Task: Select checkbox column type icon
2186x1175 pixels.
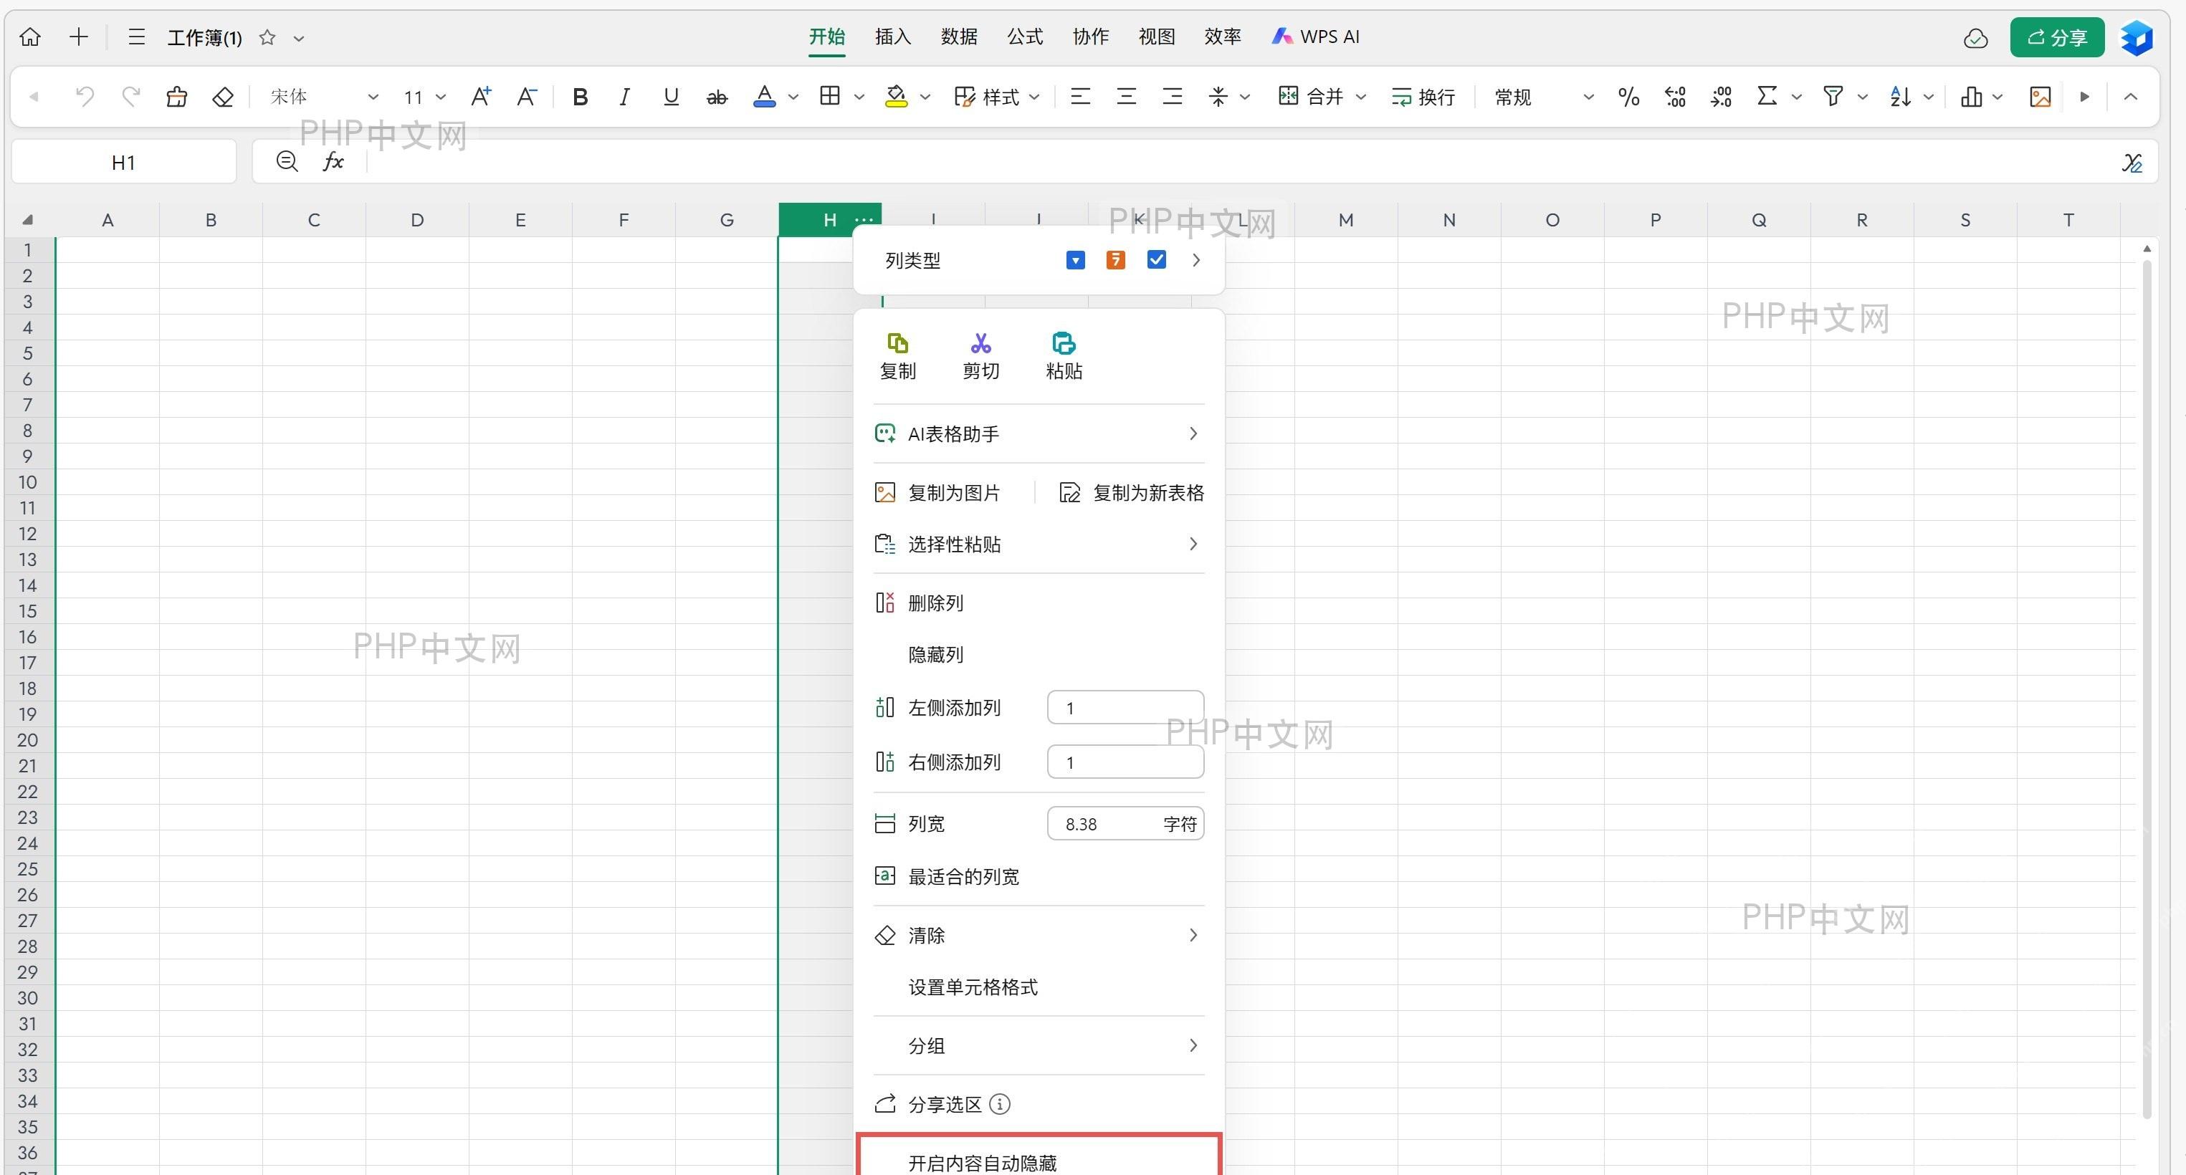Action: 1156,259
